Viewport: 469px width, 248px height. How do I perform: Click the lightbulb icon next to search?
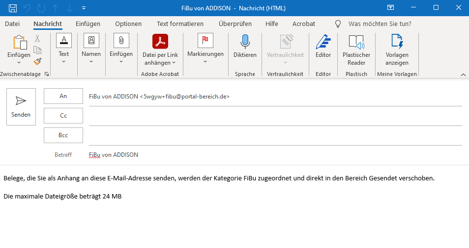tap(338, 24)
